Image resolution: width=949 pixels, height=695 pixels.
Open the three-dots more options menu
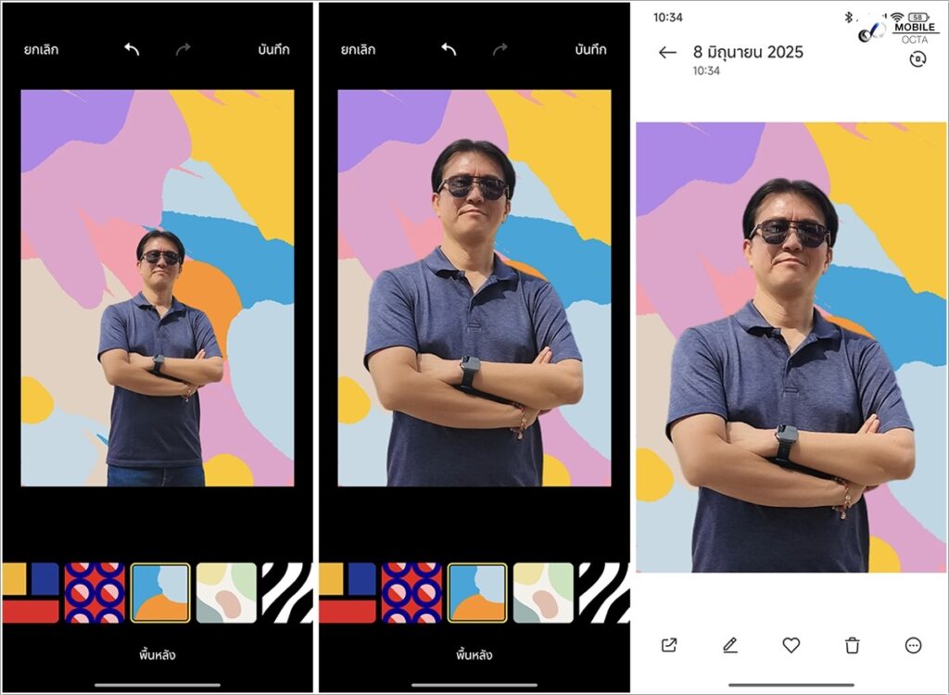coord(914,645)
